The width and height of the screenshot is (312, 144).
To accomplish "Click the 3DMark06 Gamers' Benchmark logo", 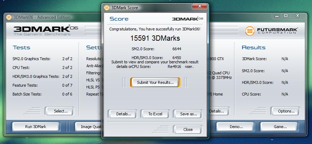I will coord(46,31).
